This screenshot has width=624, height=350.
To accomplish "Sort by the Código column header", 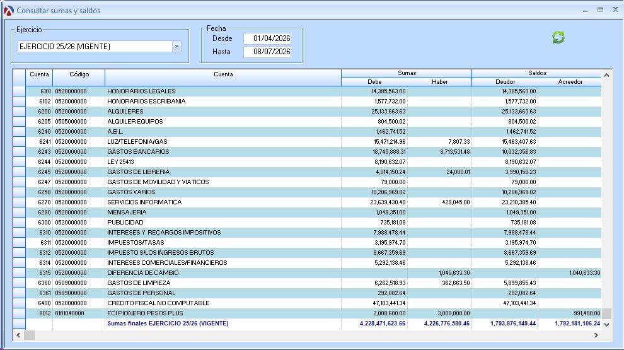I will pos(79,77).
